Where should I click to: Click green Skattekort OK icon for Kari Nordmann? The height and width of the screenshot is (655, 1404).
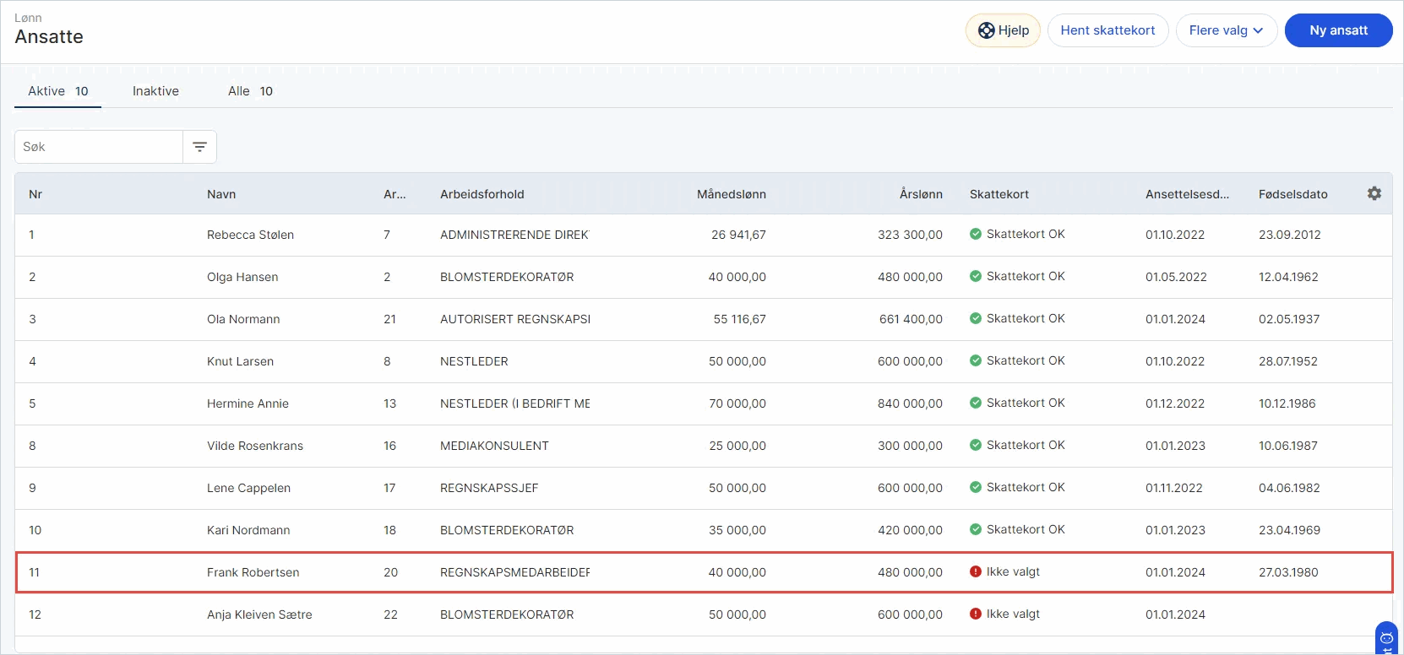click(976, 529)
